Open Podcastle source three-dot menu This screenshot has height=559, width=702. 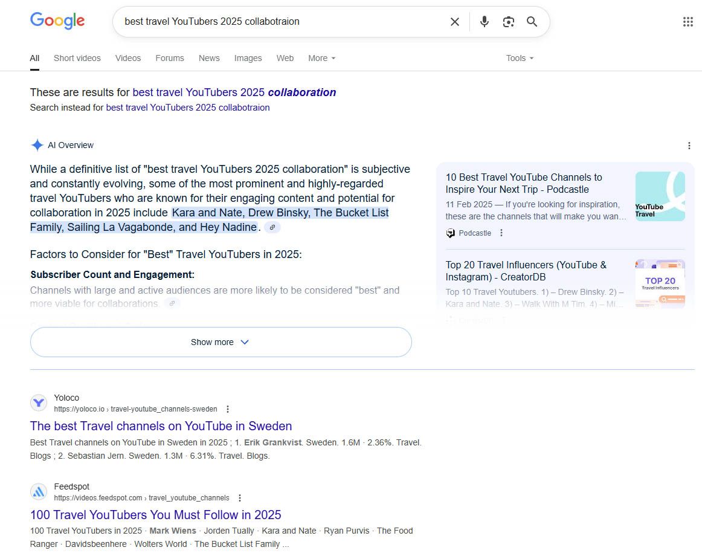501,233
